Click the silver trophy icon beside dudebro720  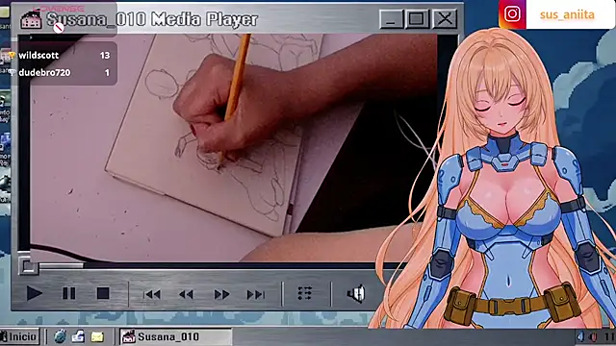12,73
